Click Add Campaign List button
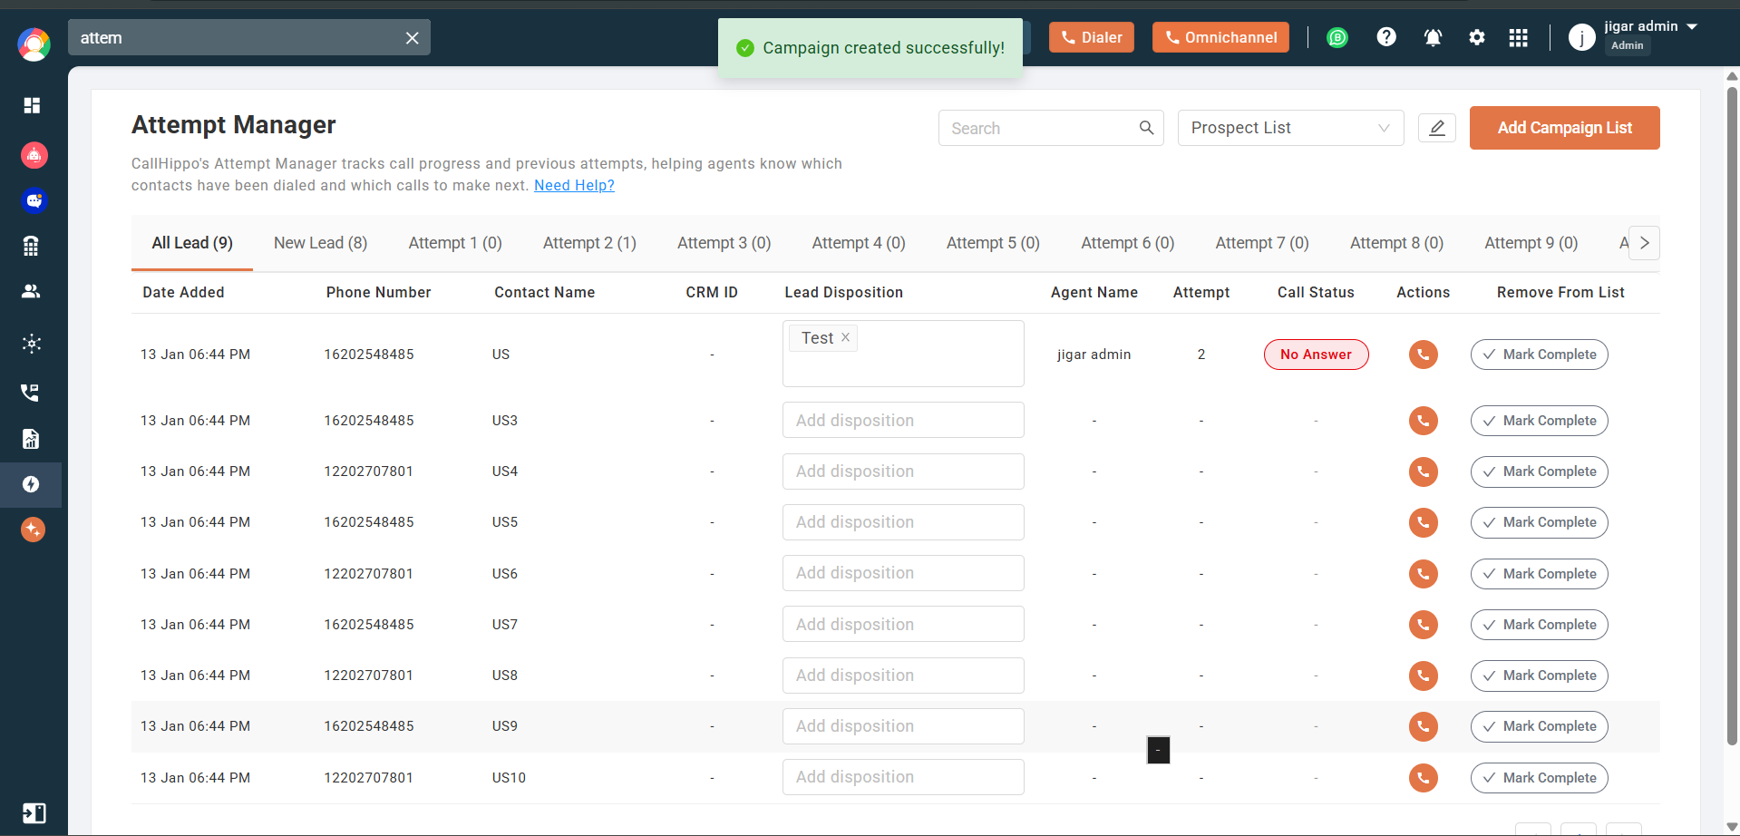This screenshot has height=836, width=1740. (1564, 128)
